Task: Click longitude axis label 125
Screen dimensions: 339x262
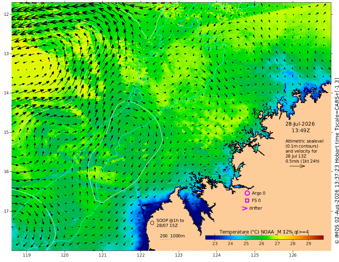Action: point(255,255)
